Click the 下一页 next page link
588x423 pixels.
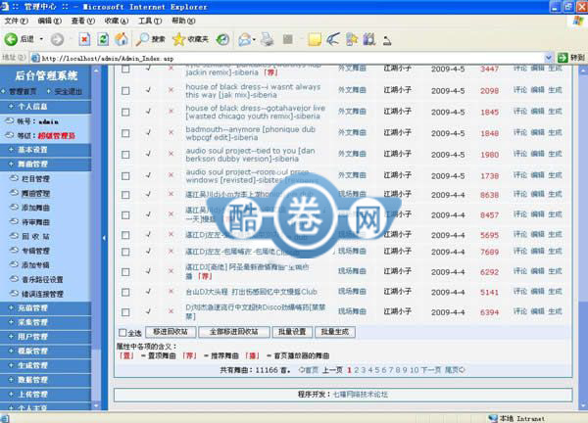(x=431, y=370)
